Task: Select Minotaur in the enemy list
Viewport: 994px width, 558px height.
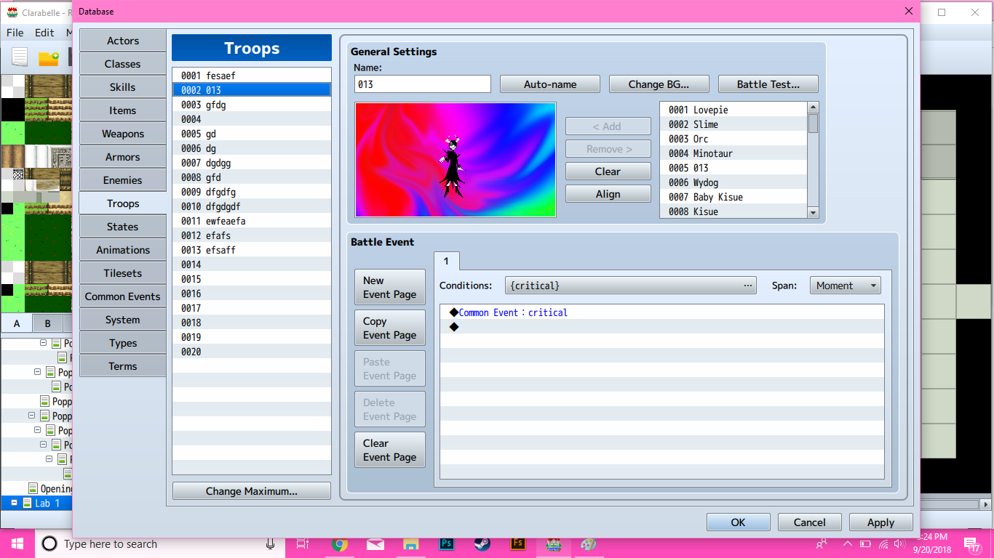Action: [x=733, y=153]
